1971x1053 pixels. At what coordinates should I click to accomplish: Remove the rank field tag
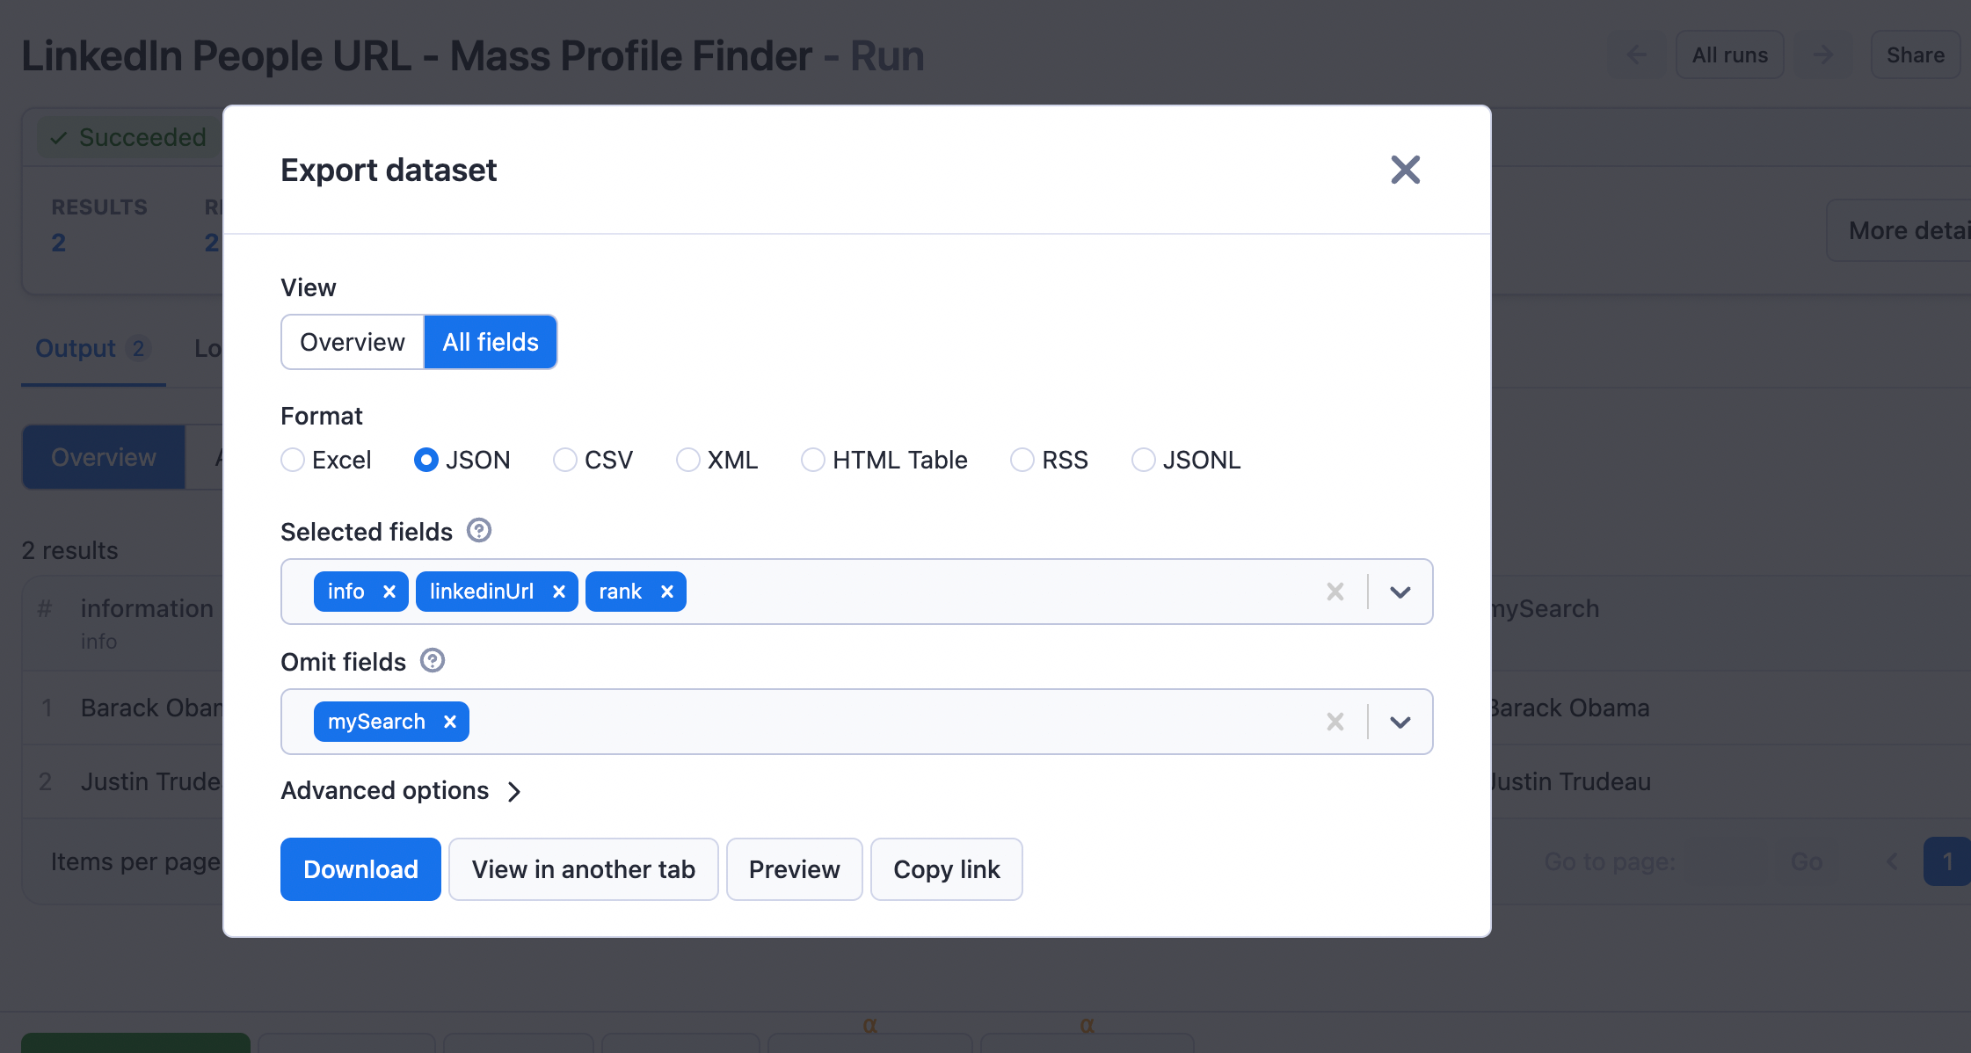tap(665, 591)
